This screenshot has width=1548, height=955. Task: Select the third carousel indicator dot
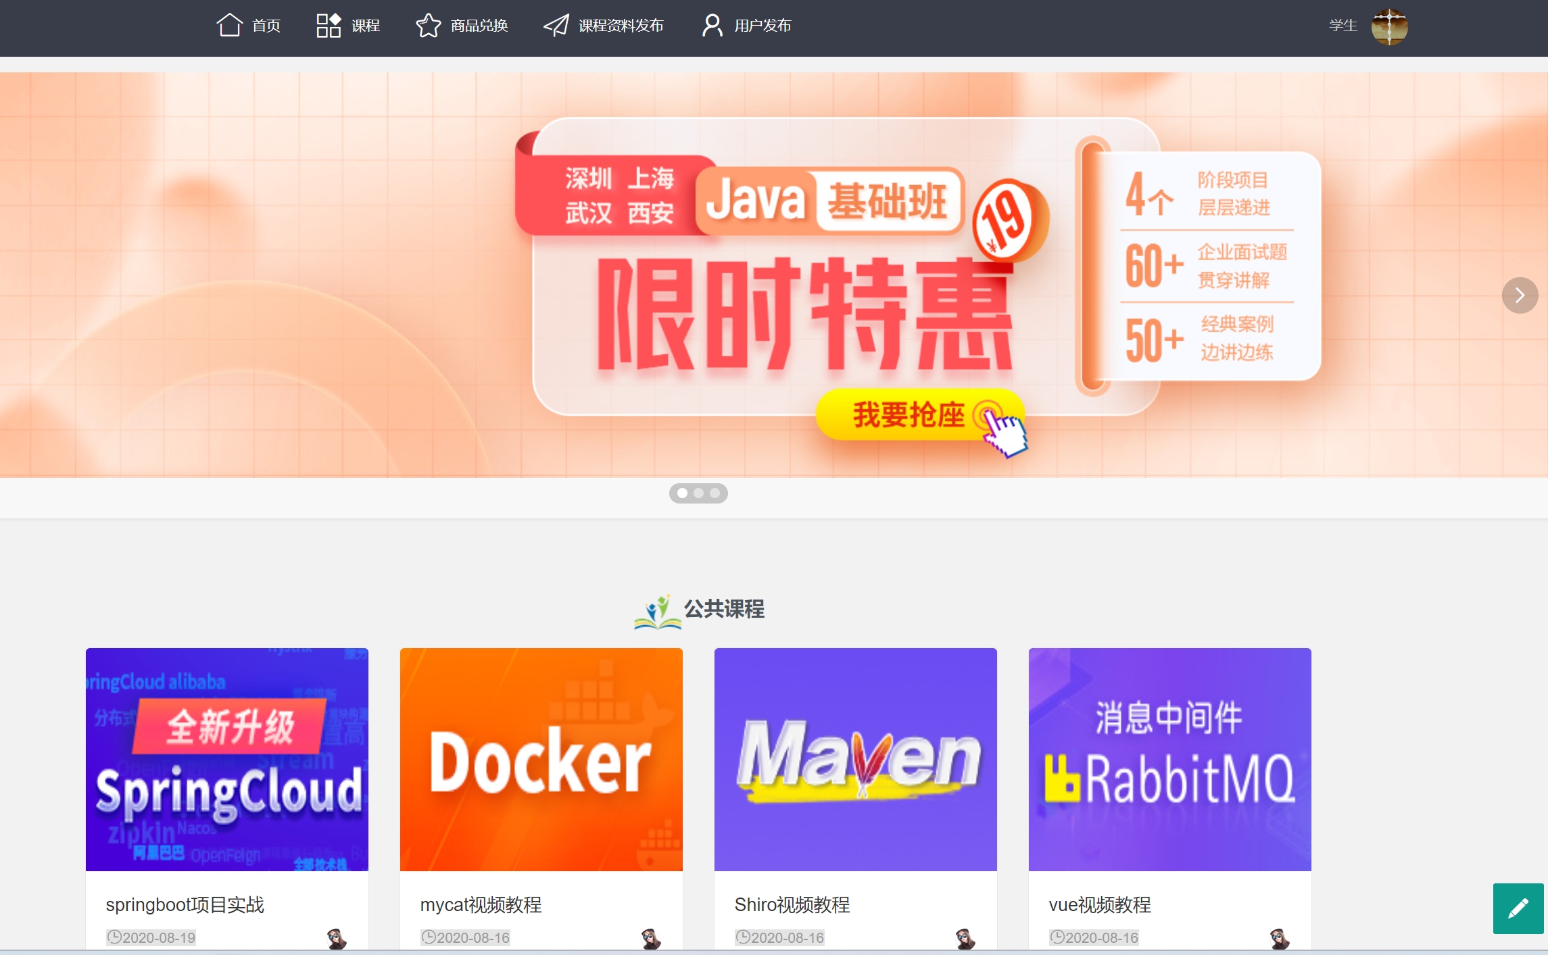tap(715, 493)
